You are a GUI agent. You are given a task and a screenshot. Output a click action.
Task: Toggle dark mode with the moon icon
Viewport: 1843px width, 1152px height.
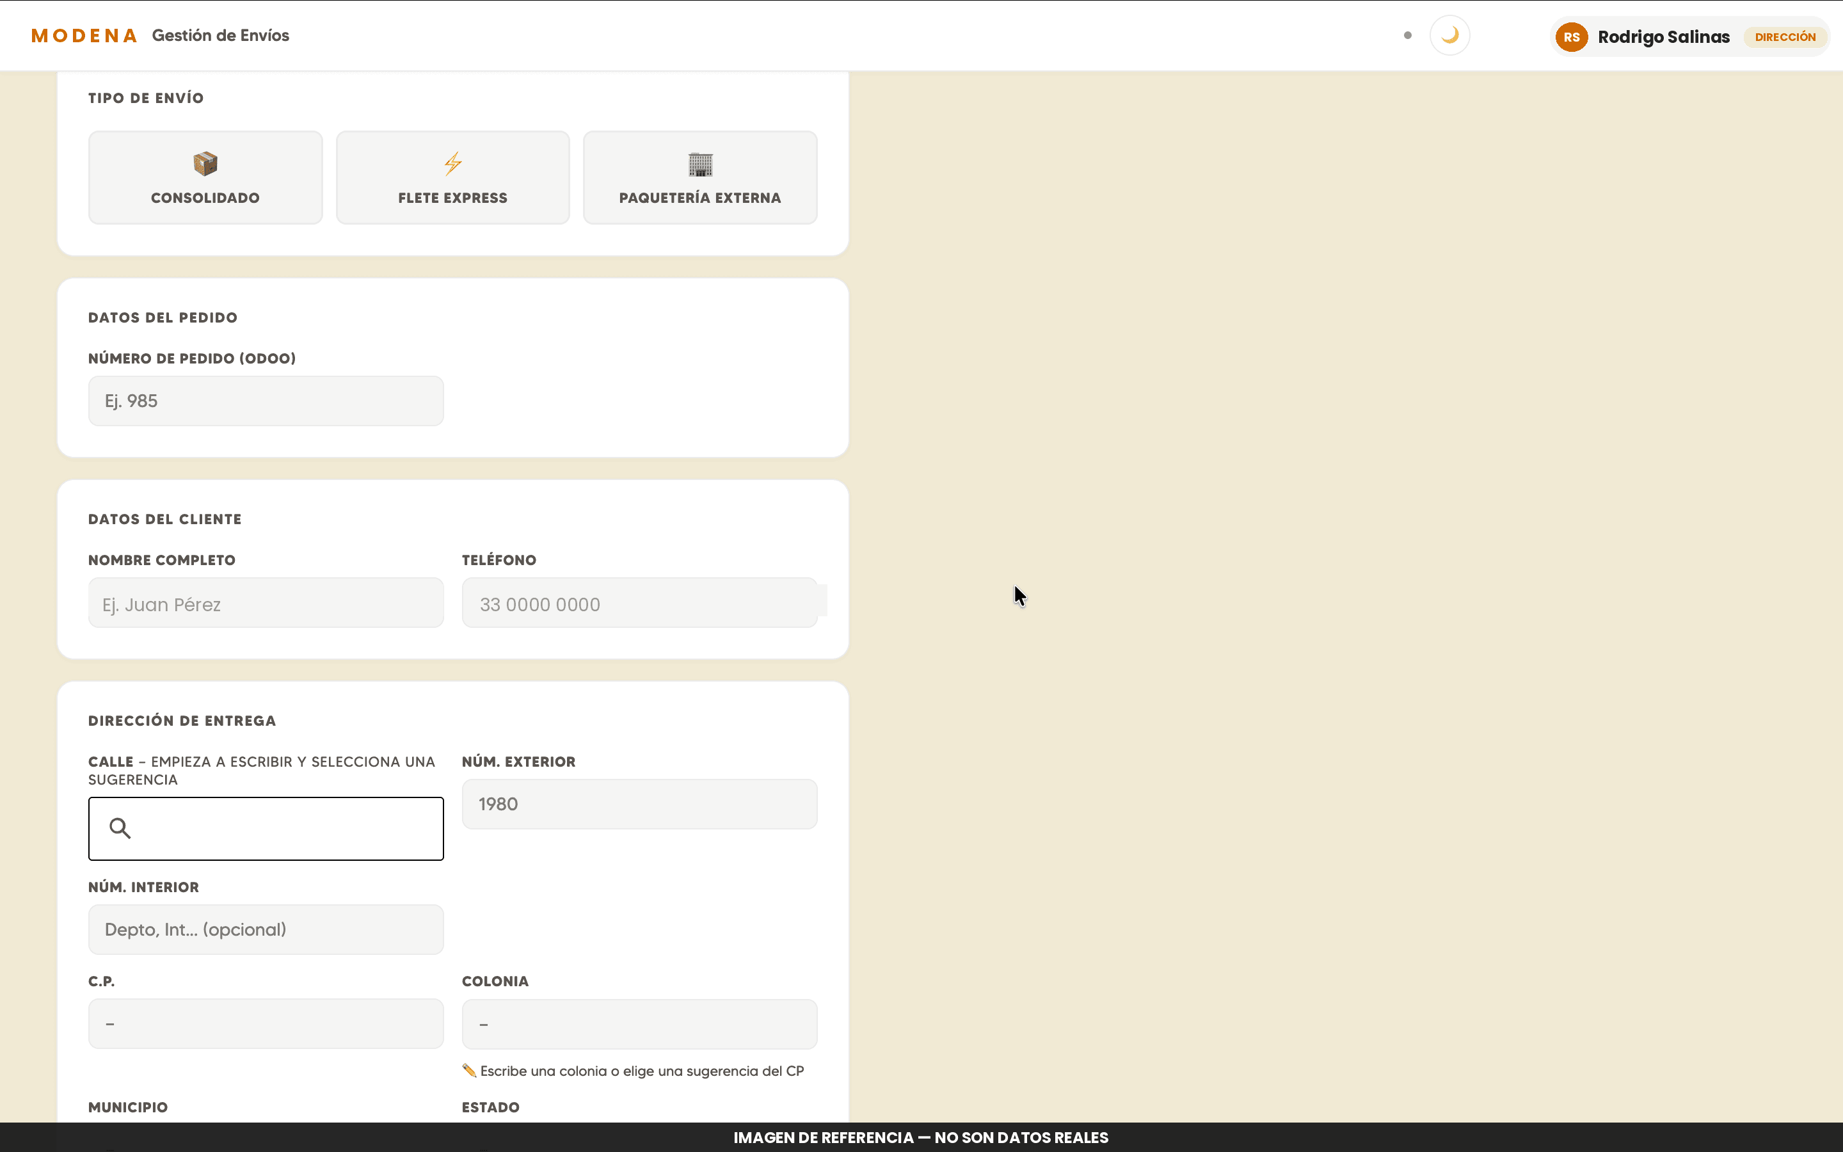coord(1449,35)
